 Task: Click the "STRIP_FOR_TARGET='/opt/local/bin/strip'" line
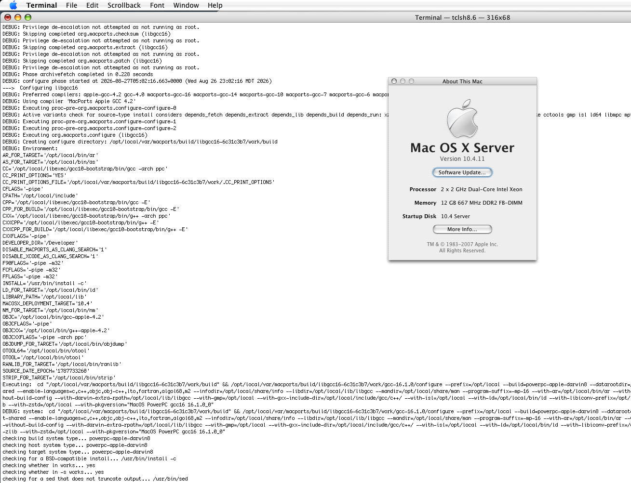click(x=59, y=378)
